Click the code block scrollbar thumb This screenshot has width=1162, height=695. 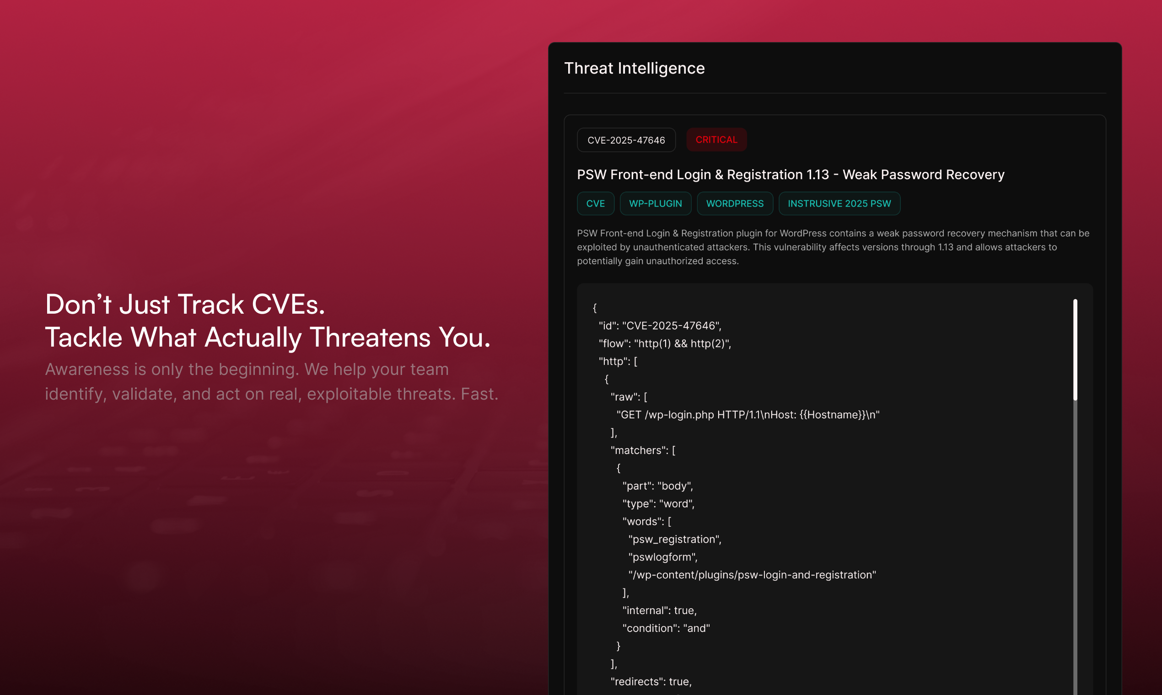point(1076,350)
